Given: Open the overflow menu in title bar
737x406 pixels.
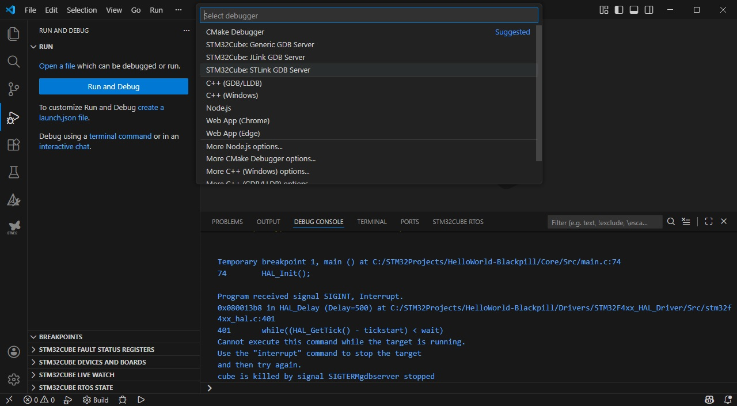Looking at the screenshot, I should click(x=178, y=10).
